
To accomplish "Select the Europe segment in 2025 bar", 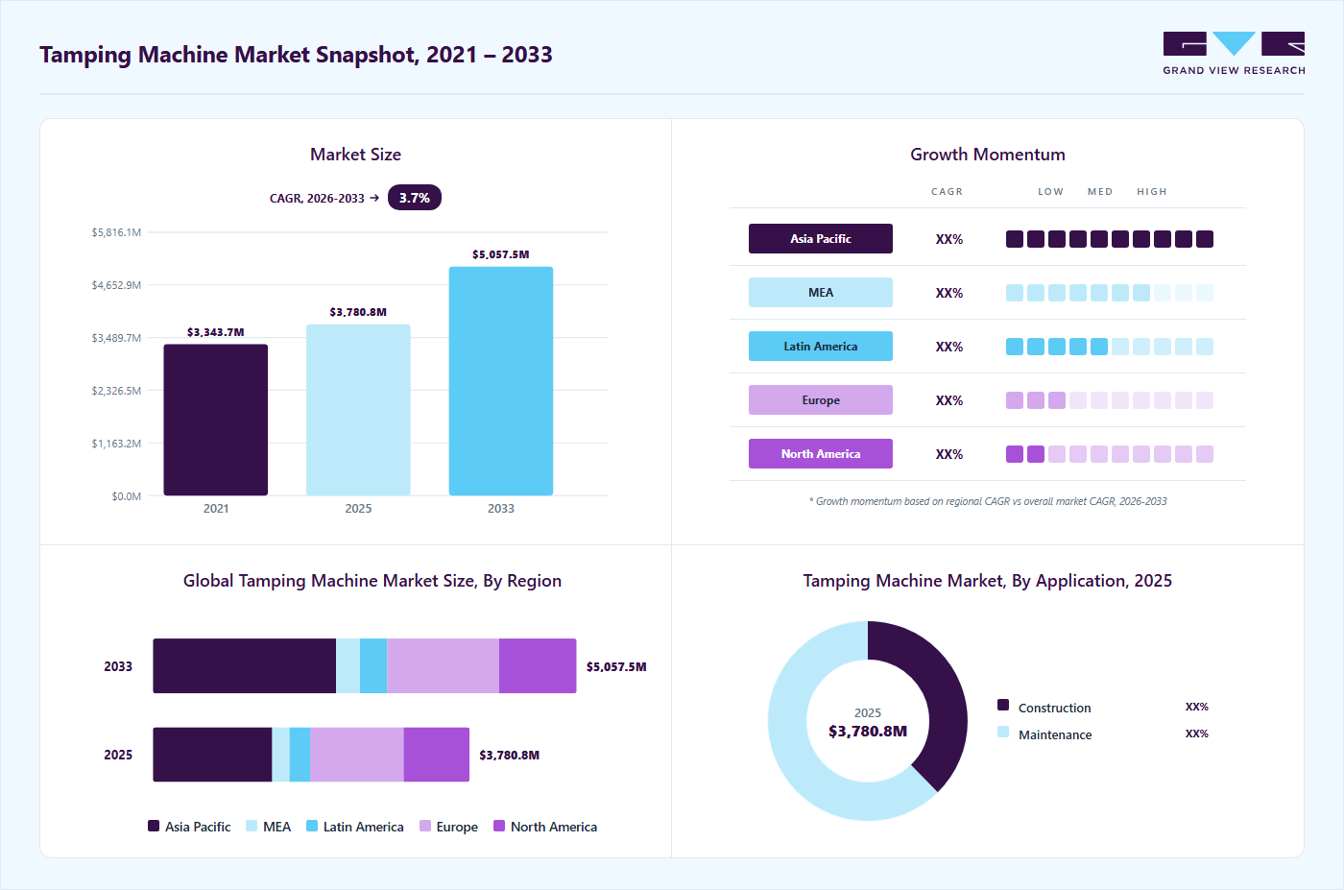I will coord(357,755).
